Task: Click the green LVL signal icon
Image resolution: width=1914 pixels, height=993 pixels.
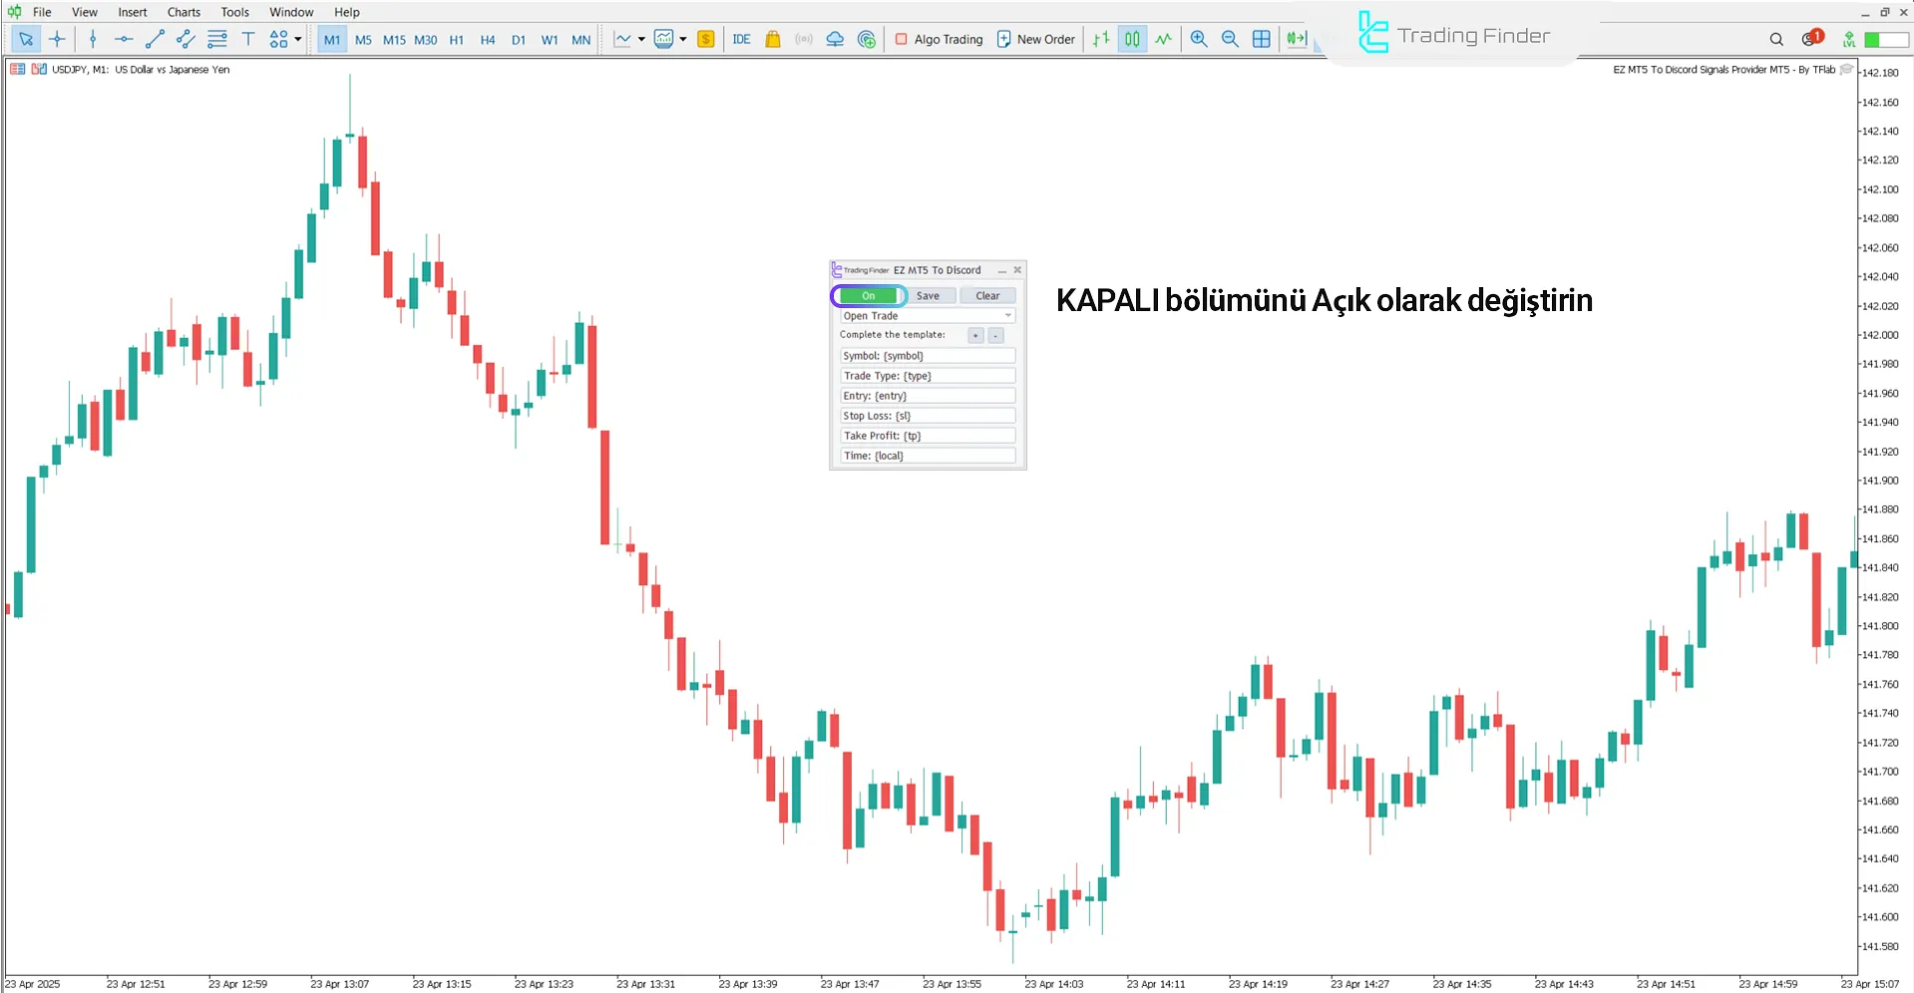Action: click(1849, 39)
